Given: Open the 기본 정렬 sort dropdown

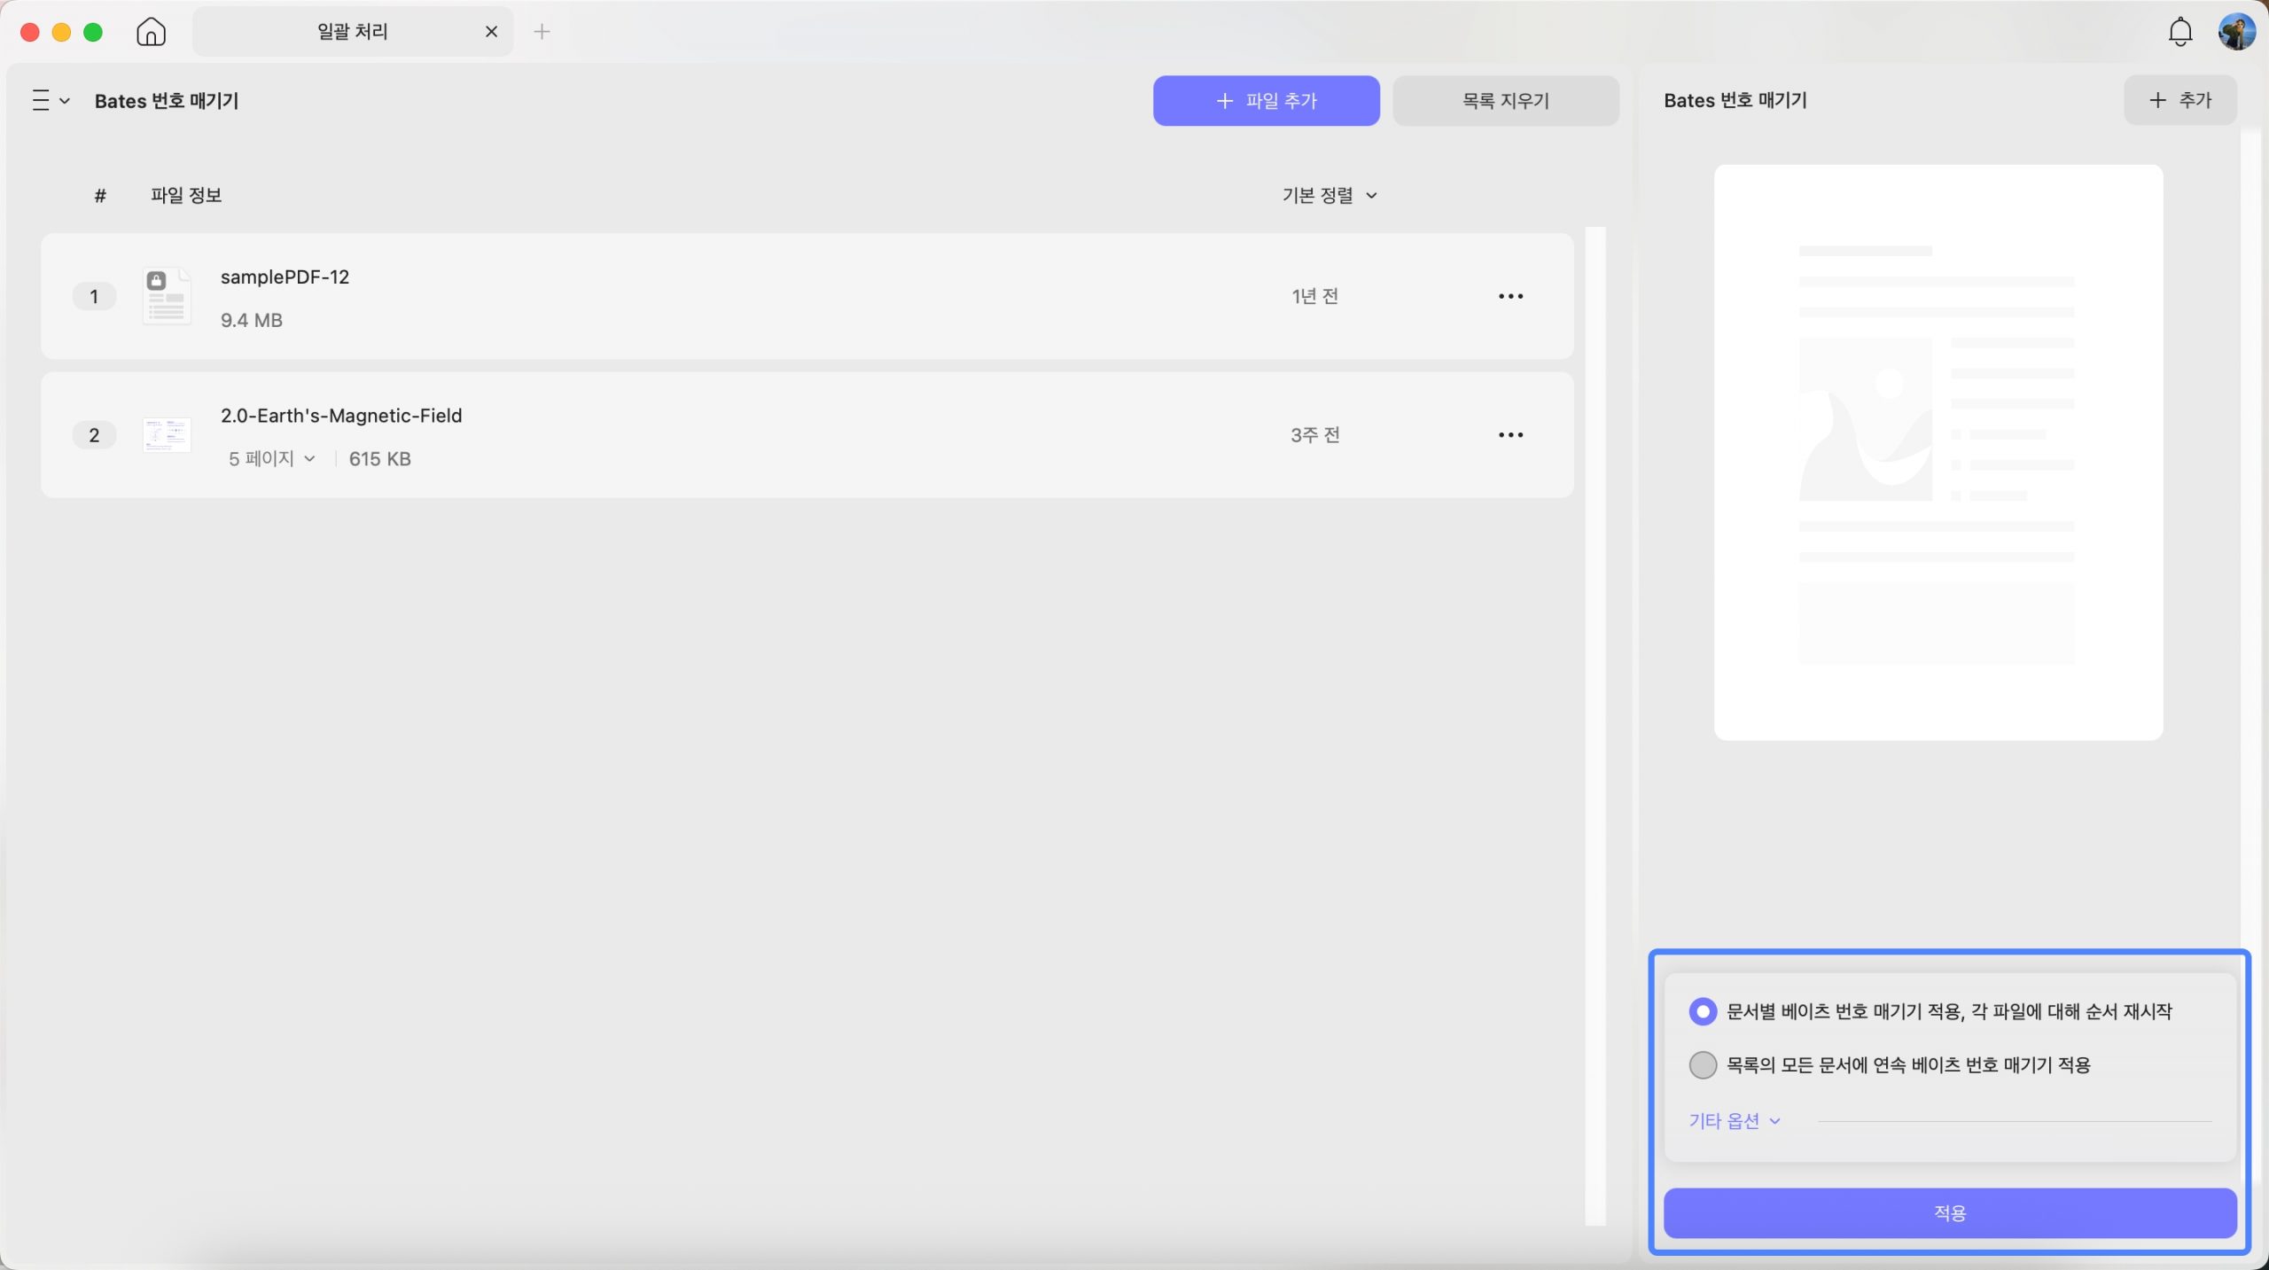Looking at the screenshot, I should pyautogui.click(x=1329, y=195).
